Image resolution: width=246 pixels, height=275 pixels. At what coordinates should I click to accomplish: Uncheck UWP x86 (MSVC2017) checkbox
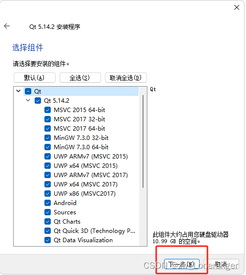(x=48, y=194)
